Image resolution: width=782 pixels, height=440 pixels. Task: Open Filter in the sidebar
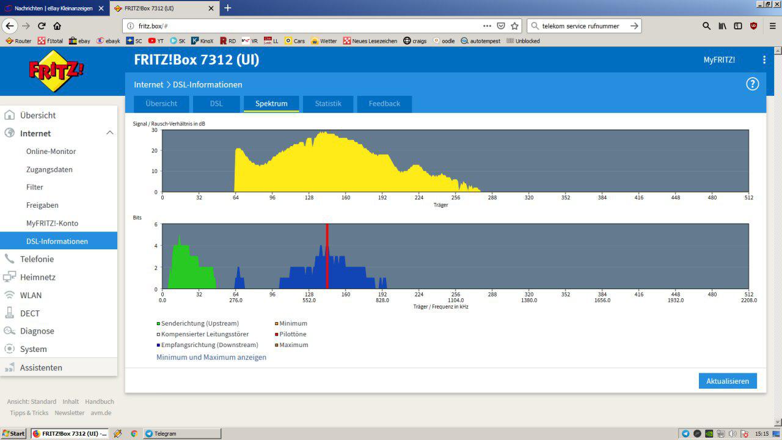35,187
